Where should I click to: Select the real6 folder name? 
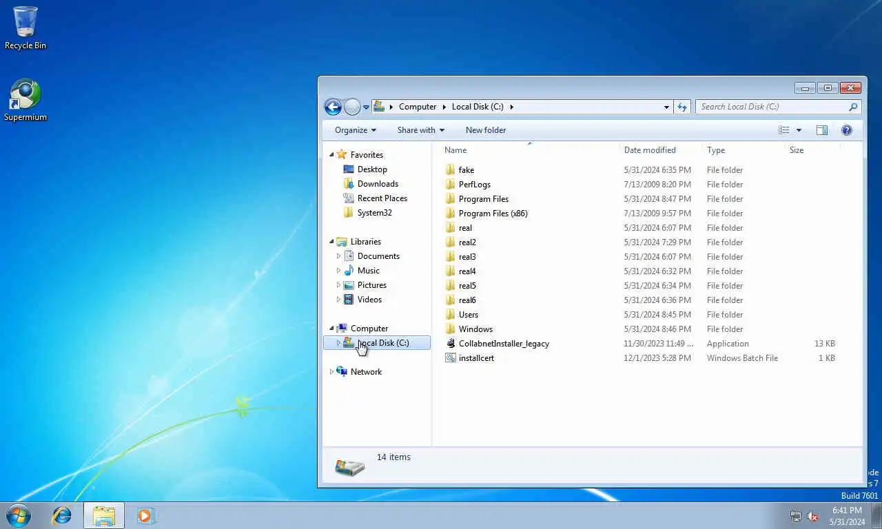[467, 300]
